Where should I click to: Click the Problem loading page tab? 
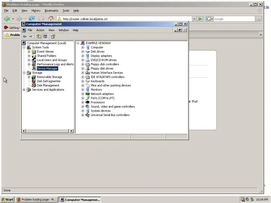[x=12, y=35]
